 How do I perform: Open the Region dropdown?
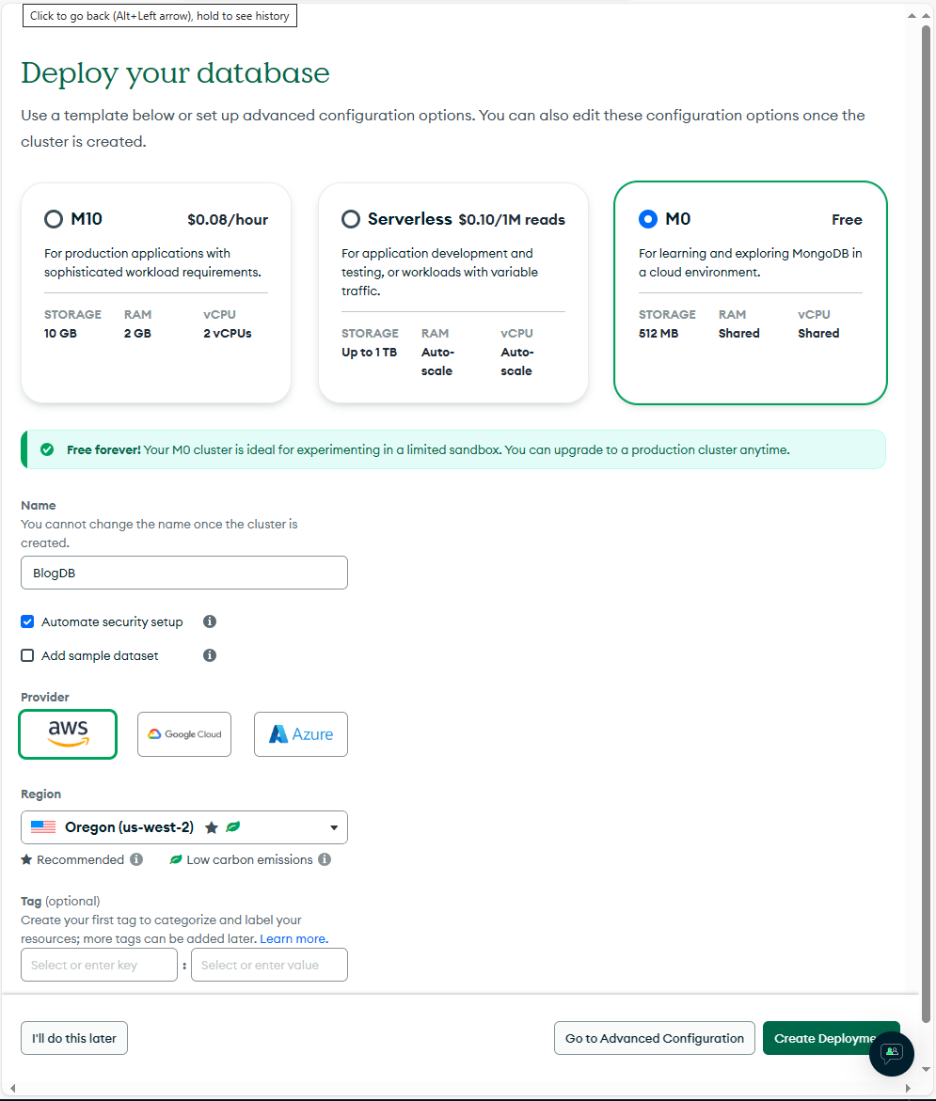(x=184, y=827)
